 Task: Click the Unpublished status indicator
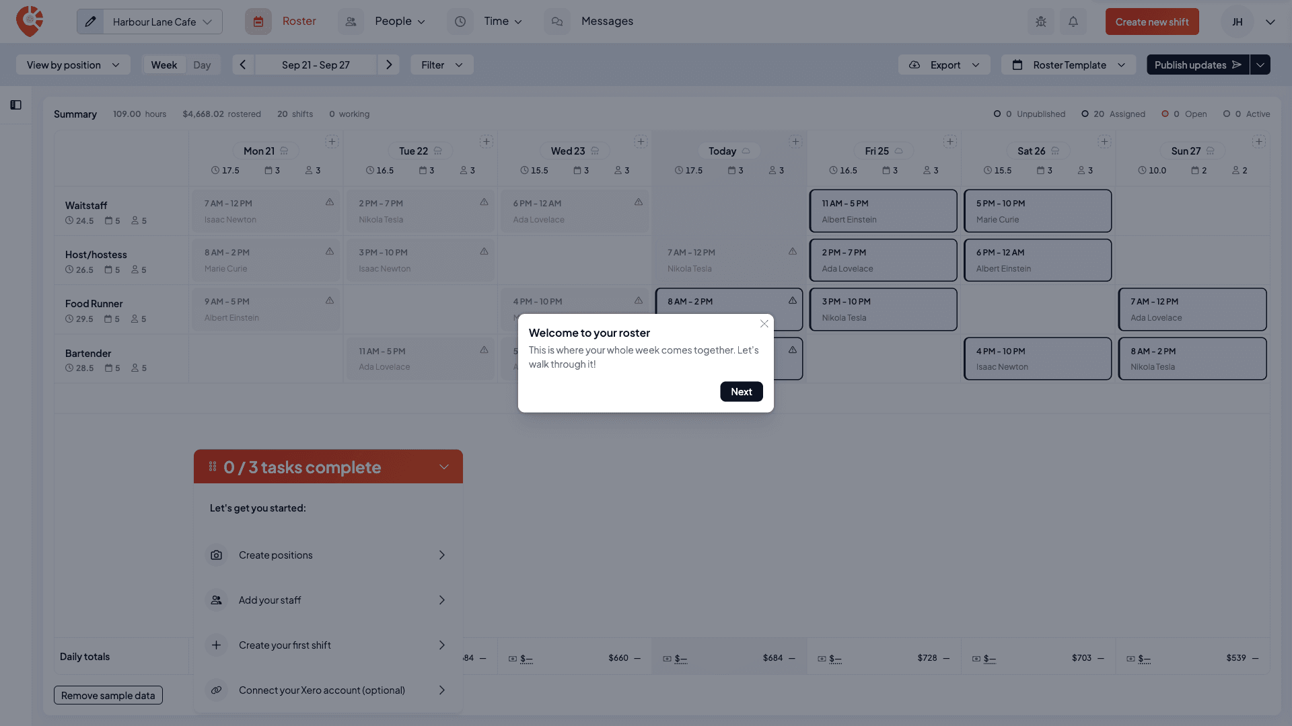1030,114
